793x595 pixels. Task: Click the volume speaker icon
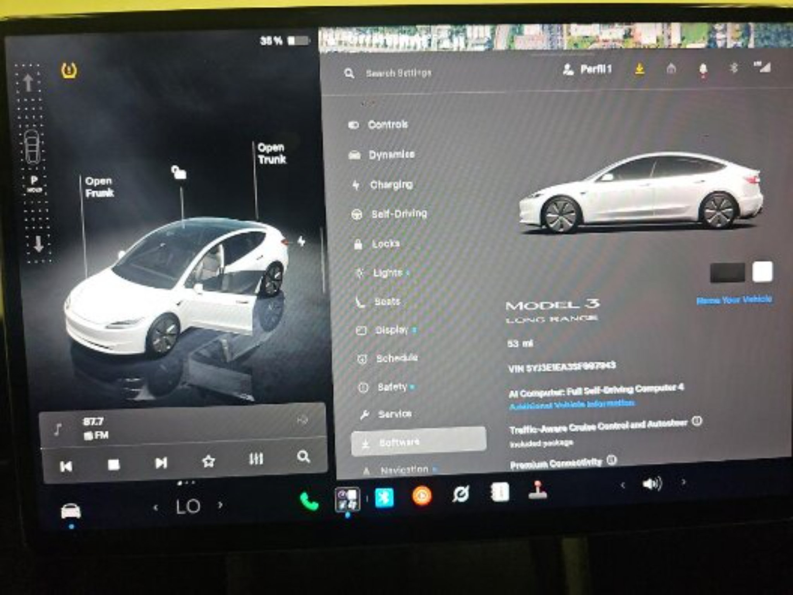tap(652, 484)
